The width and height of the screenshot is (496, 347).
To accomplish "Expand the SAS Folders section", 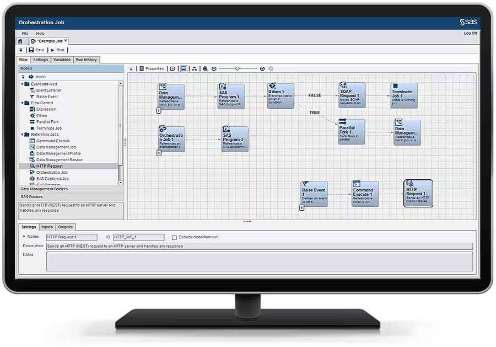I will tap(71, 197).
